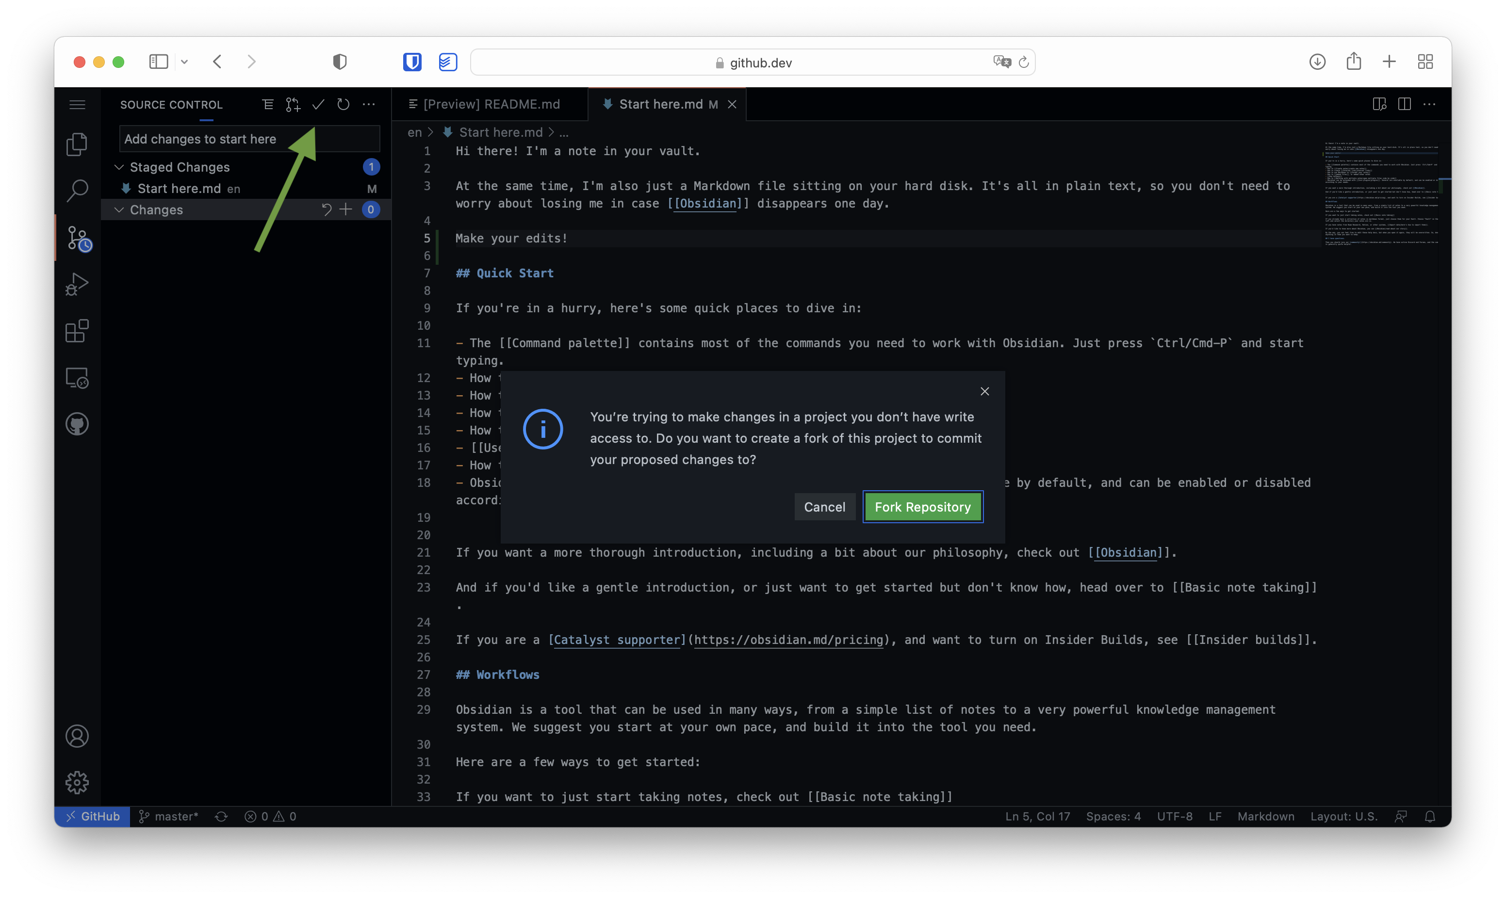Split the editor right
This screenshot has width=1506, height=899.
[1404, 104]
